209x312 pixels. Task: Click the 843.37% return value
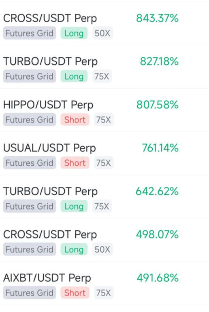pyautogui.click(x=157, y=18)
